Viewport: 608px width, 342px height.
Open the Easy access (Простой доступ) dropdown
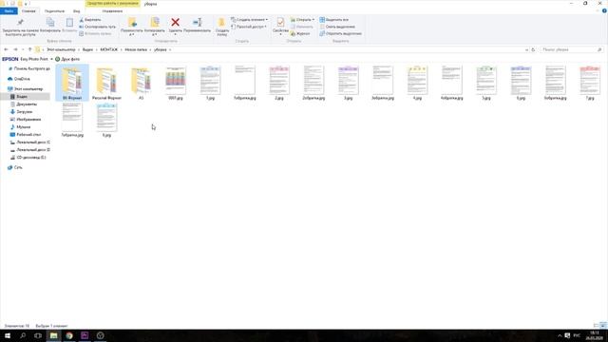pyautogui.click(x=249, y=27)
